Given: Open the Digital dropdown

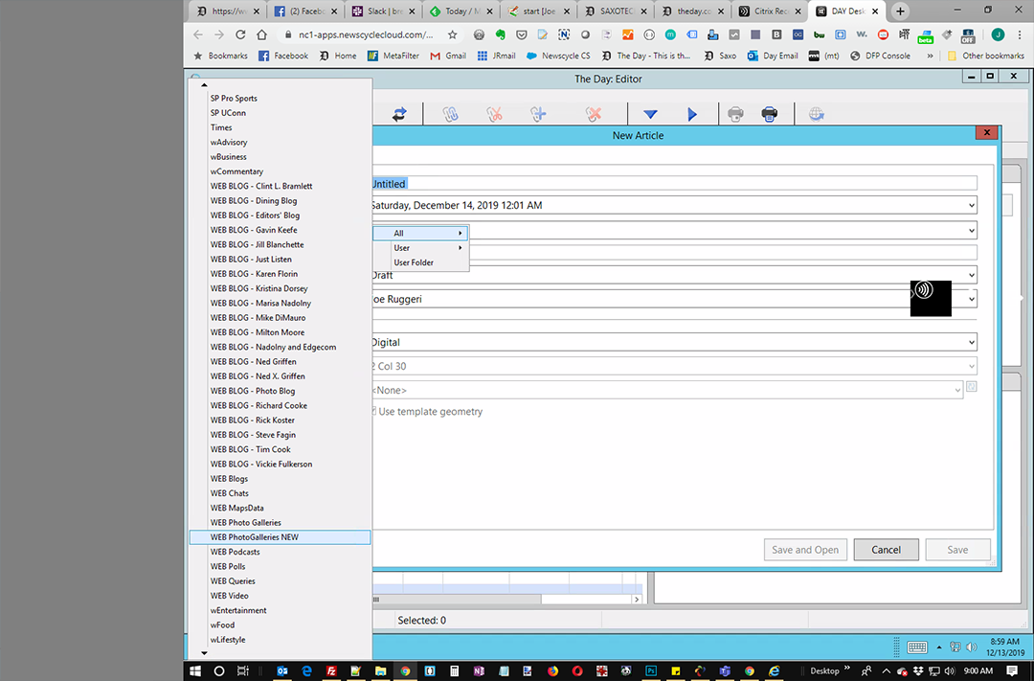Looking at the screenshot, I should pyautogui.click(x=972, y=343).
